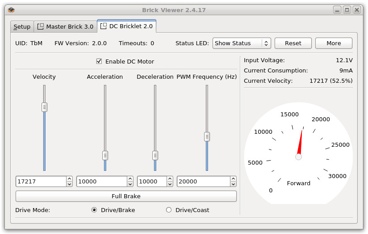Increase acceleration with the spinbox up arrow

pos(130,179)
